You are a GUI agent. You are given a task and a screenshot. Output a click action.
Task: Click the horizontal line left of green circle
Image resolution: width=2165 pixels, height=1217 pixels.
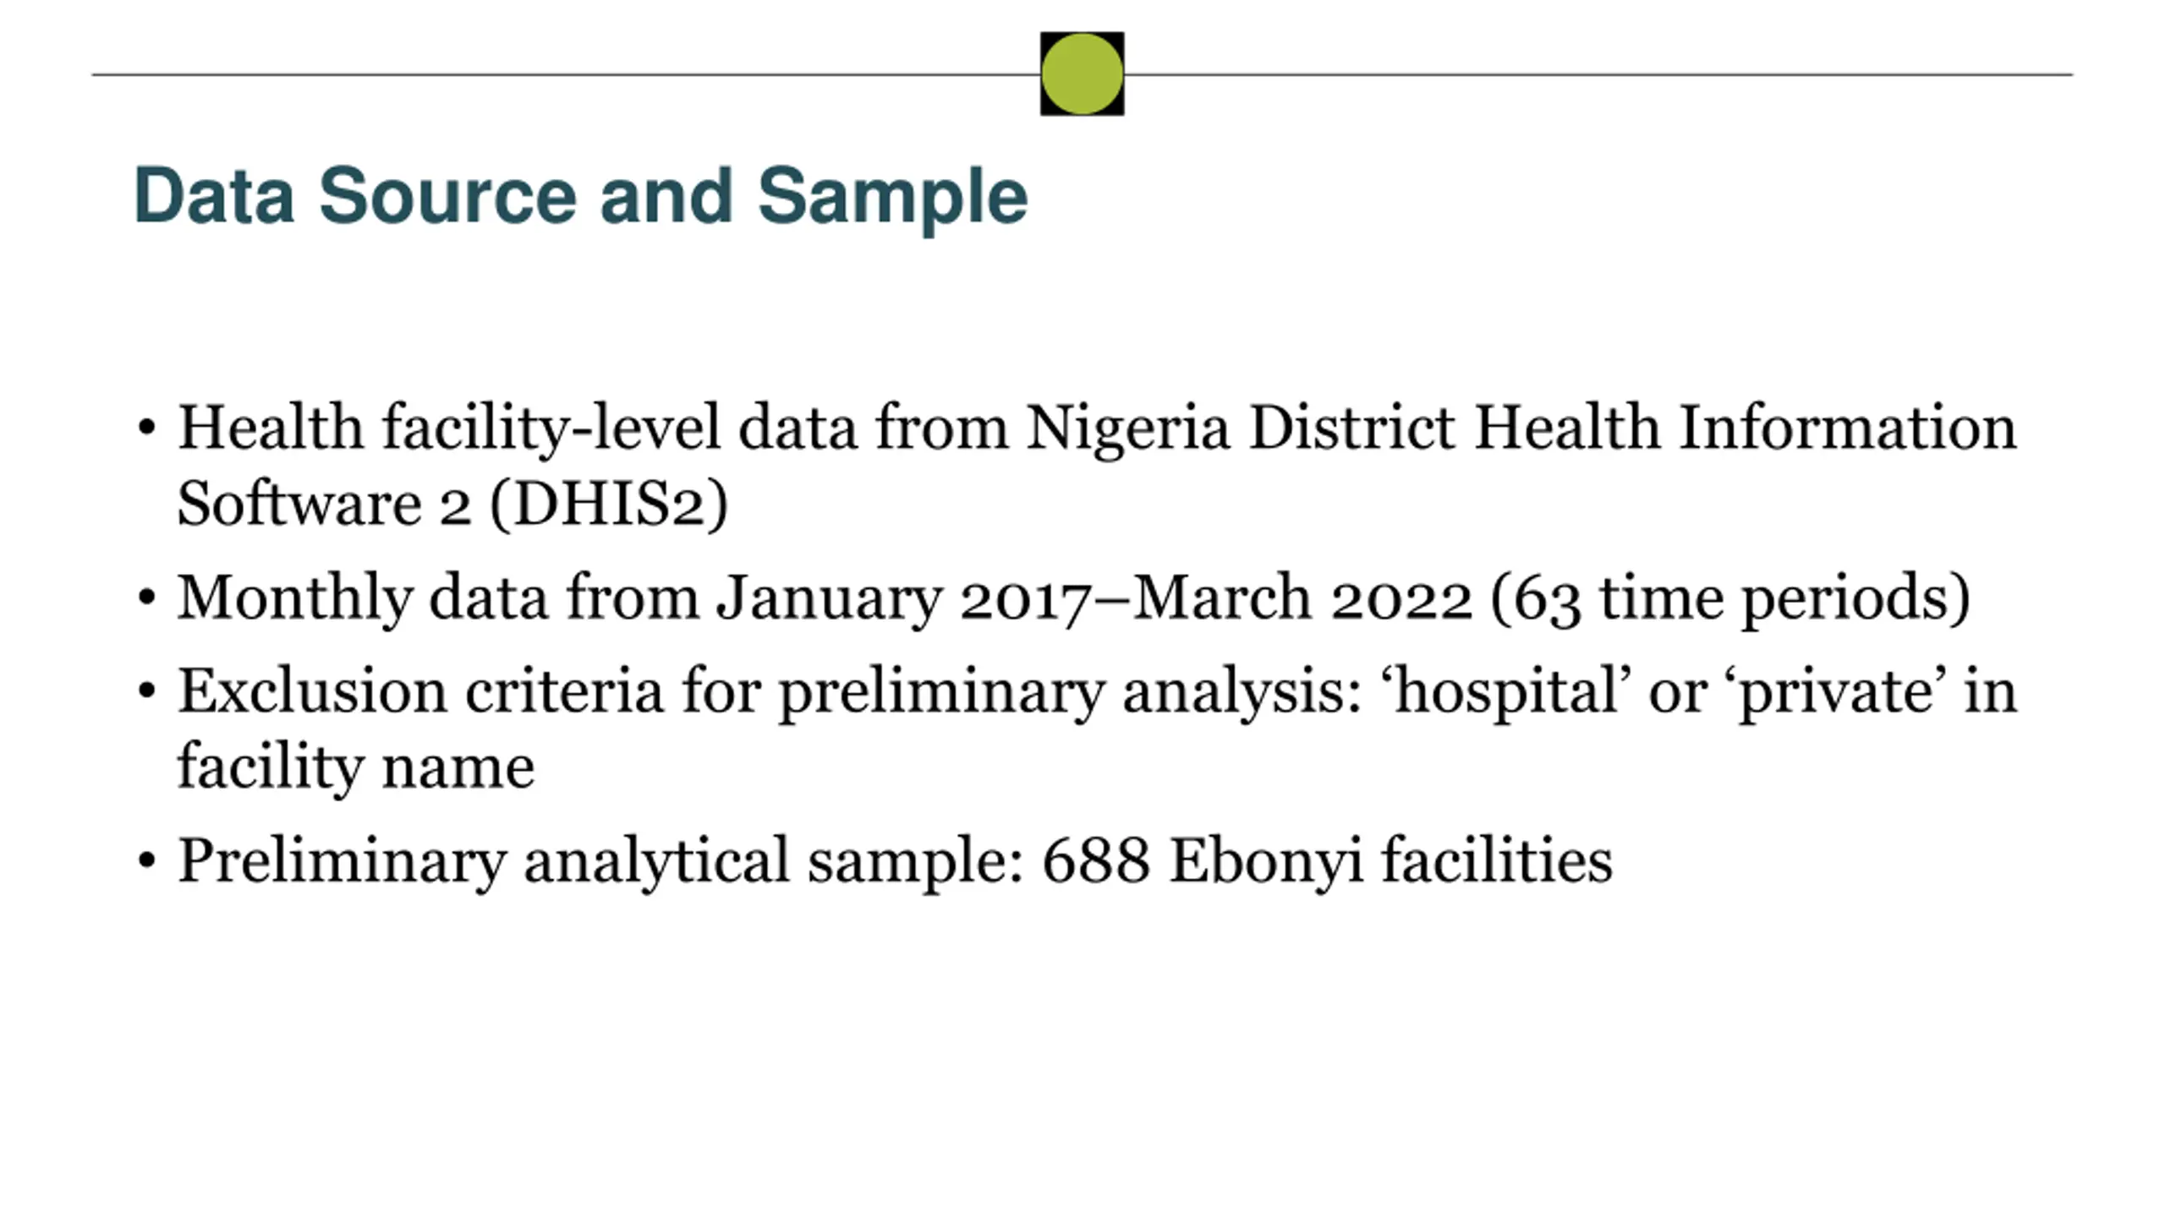(x=566, y=74)
